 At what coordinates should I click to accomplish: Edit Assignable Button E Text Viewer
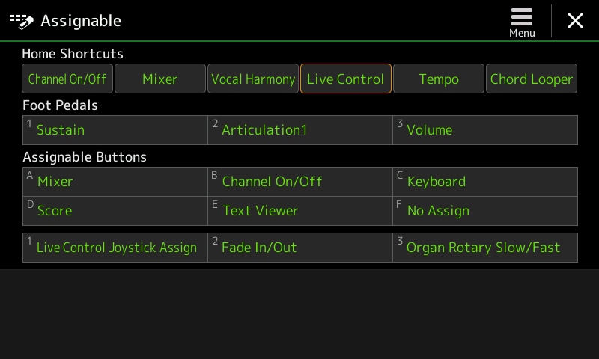(300, 211)
